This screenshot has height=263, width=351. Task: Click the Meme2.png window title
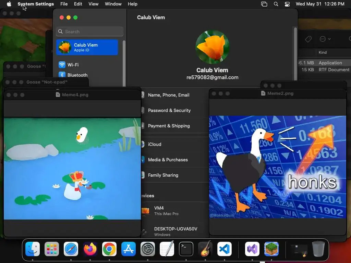click(x=280, y=93)
